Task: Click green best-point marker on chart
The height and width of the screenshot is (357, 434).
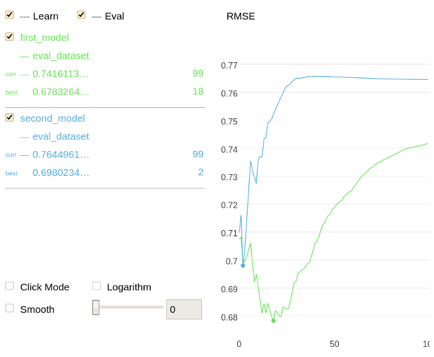Action: 273,321
